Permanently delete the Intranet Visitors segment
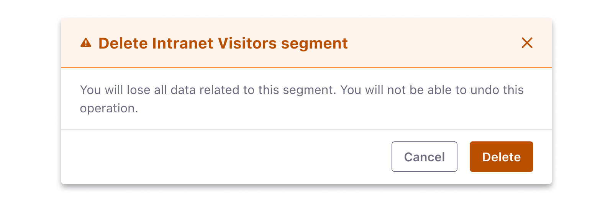Image resolution: width=613 pixels, height=201 pixels. click(501, 157)
